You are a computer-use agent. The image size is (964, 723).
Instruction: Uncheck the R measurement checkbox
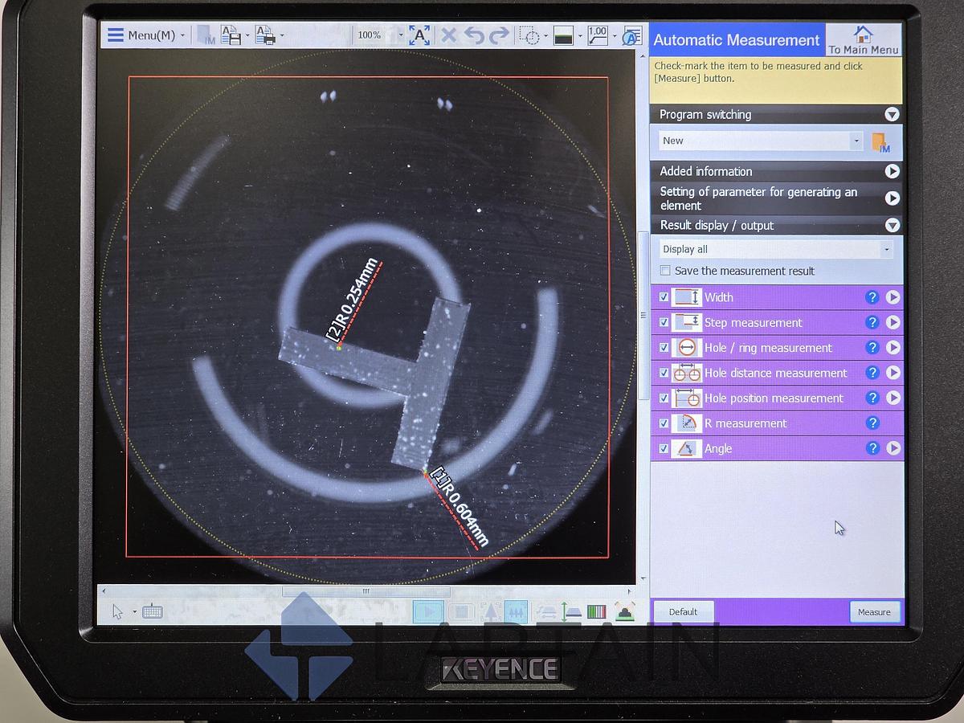pyautogui.click(x=664, y=423)
